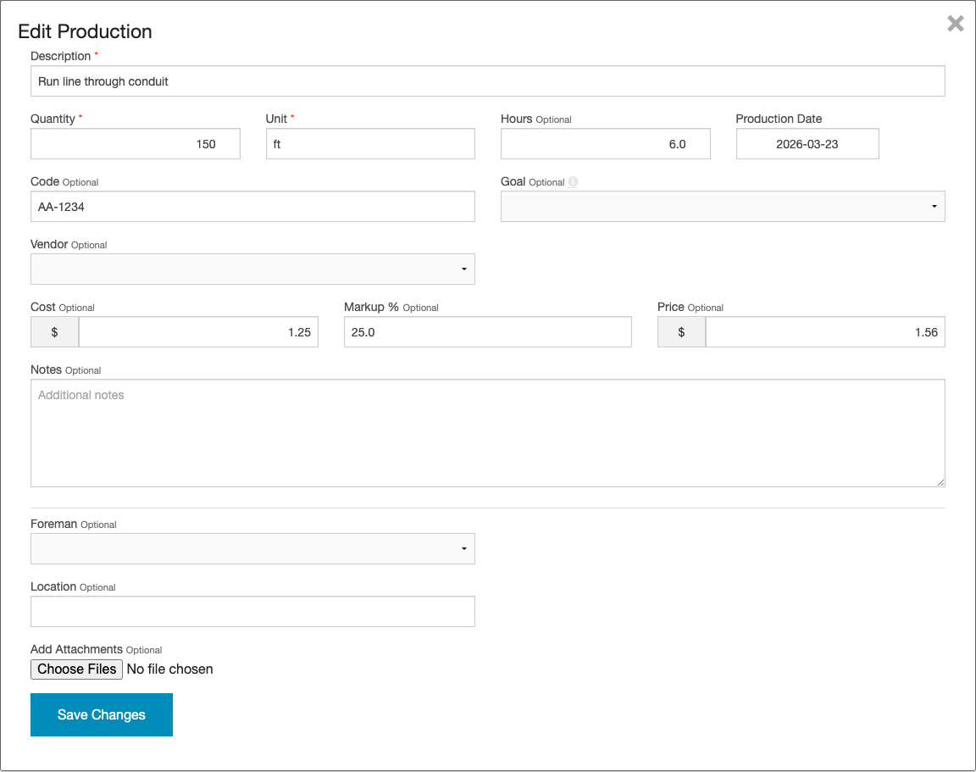Click inside the Additional notes textarea
The height and width of the screenshot is (772, 976).
coord(487,432)
